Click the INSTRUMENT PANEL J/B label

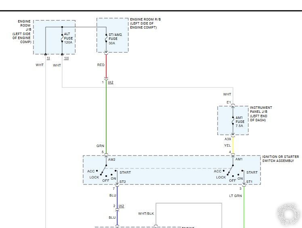click(261, 114)
